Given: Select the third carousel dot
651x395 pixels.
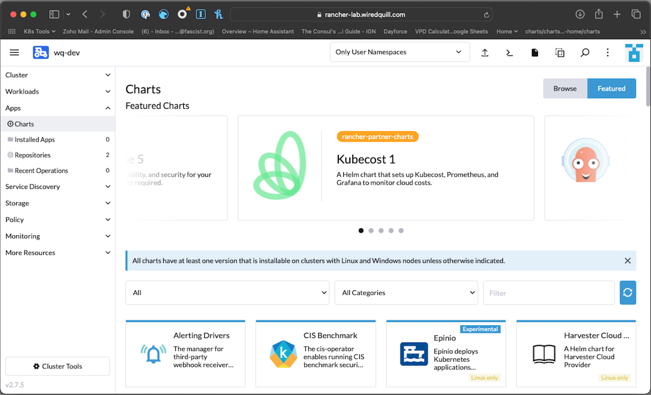Looking at the screenshot, I should [x=381, y=230].
